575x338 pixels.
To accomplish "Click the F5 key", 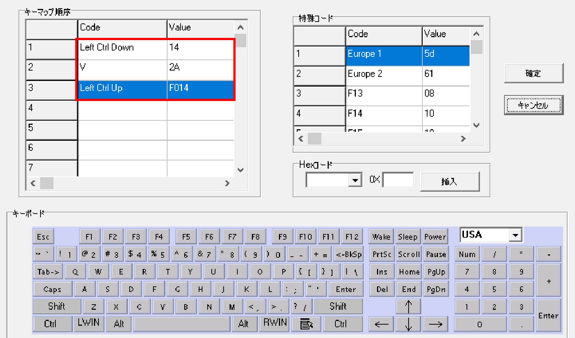I will pos(186,237).
